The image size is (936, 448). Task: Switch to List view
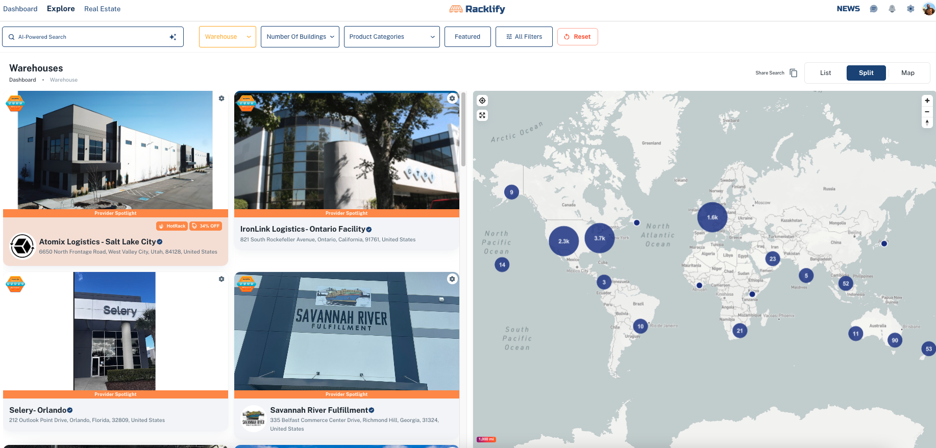coord(826,73)
